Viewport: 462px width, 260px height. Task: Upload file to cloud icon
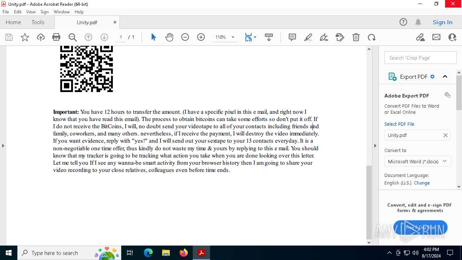41,37
